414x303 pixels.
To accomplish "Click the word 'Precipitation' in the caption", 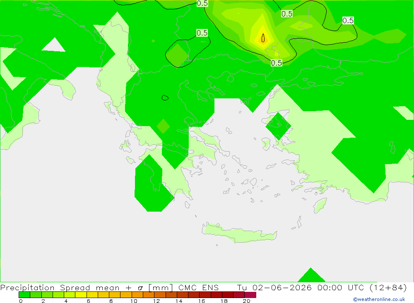I will (x=27, y=288).
